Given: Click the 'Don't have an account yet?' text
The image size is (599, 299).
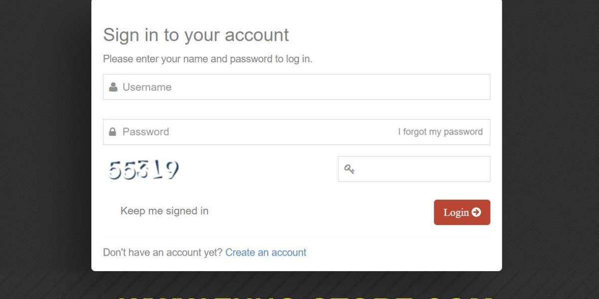Looking at the screenshot, I should point(163,253).
